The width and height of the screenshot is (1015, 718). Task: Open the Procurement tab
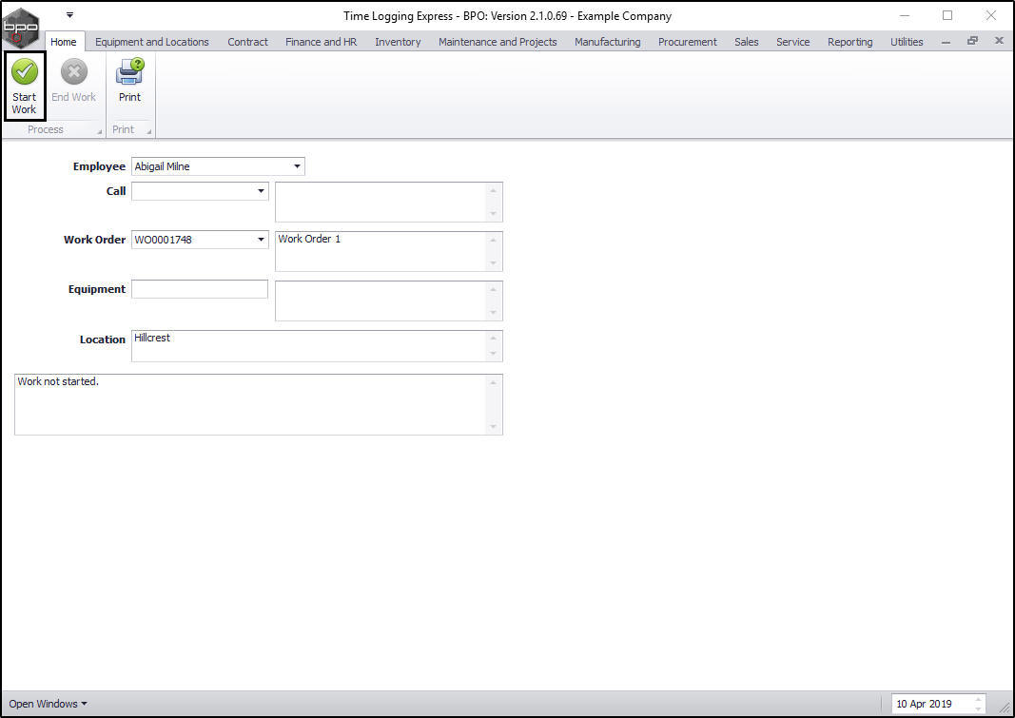click(688, 42)
